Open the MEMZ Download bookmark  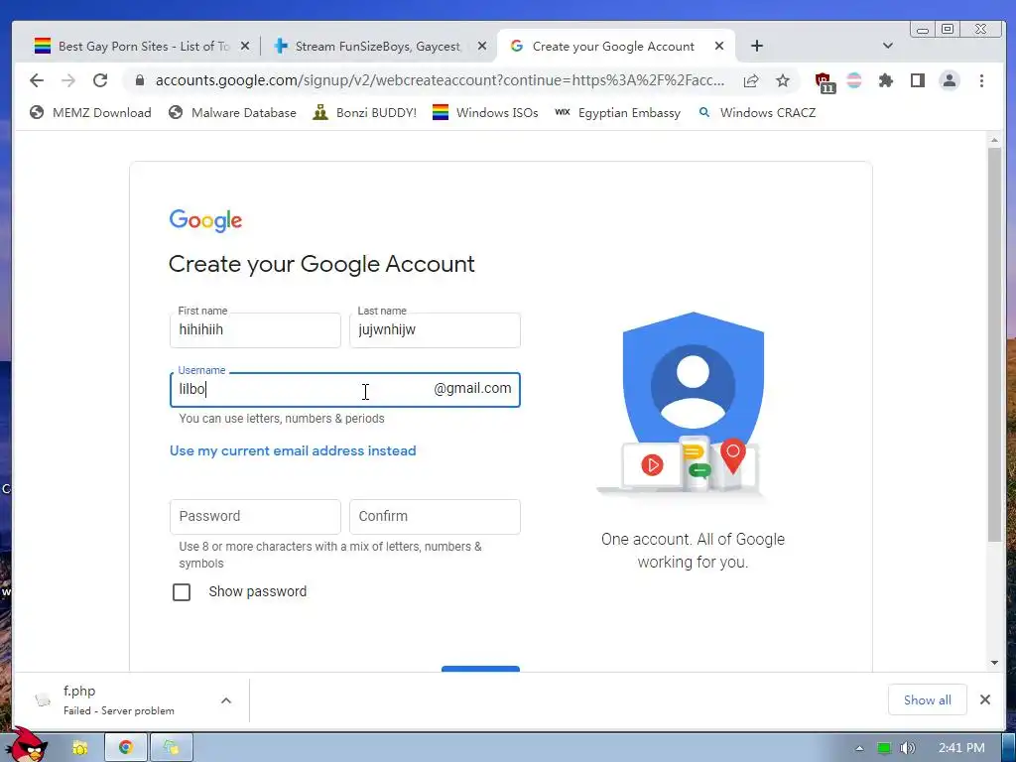(90, 113)
